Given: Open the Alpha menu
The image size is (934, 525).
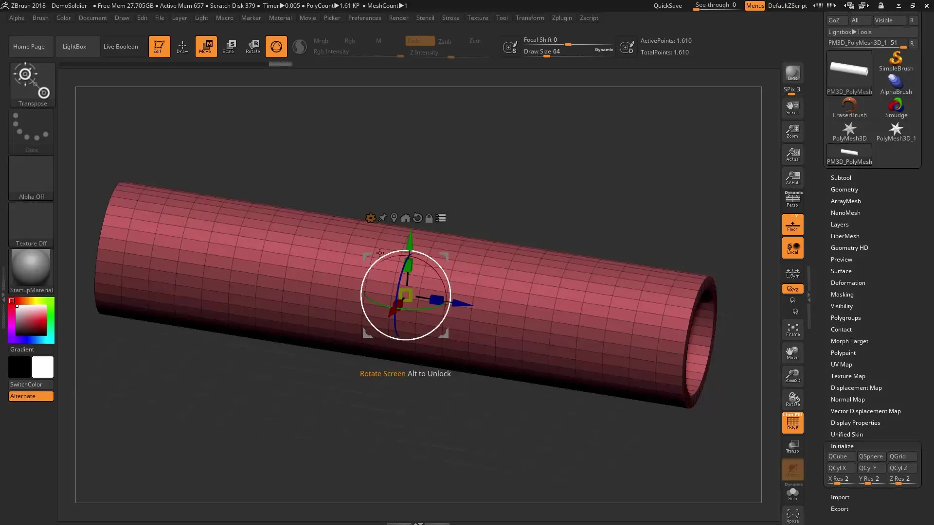Looking at the screenshot, I should click(17, 18).
